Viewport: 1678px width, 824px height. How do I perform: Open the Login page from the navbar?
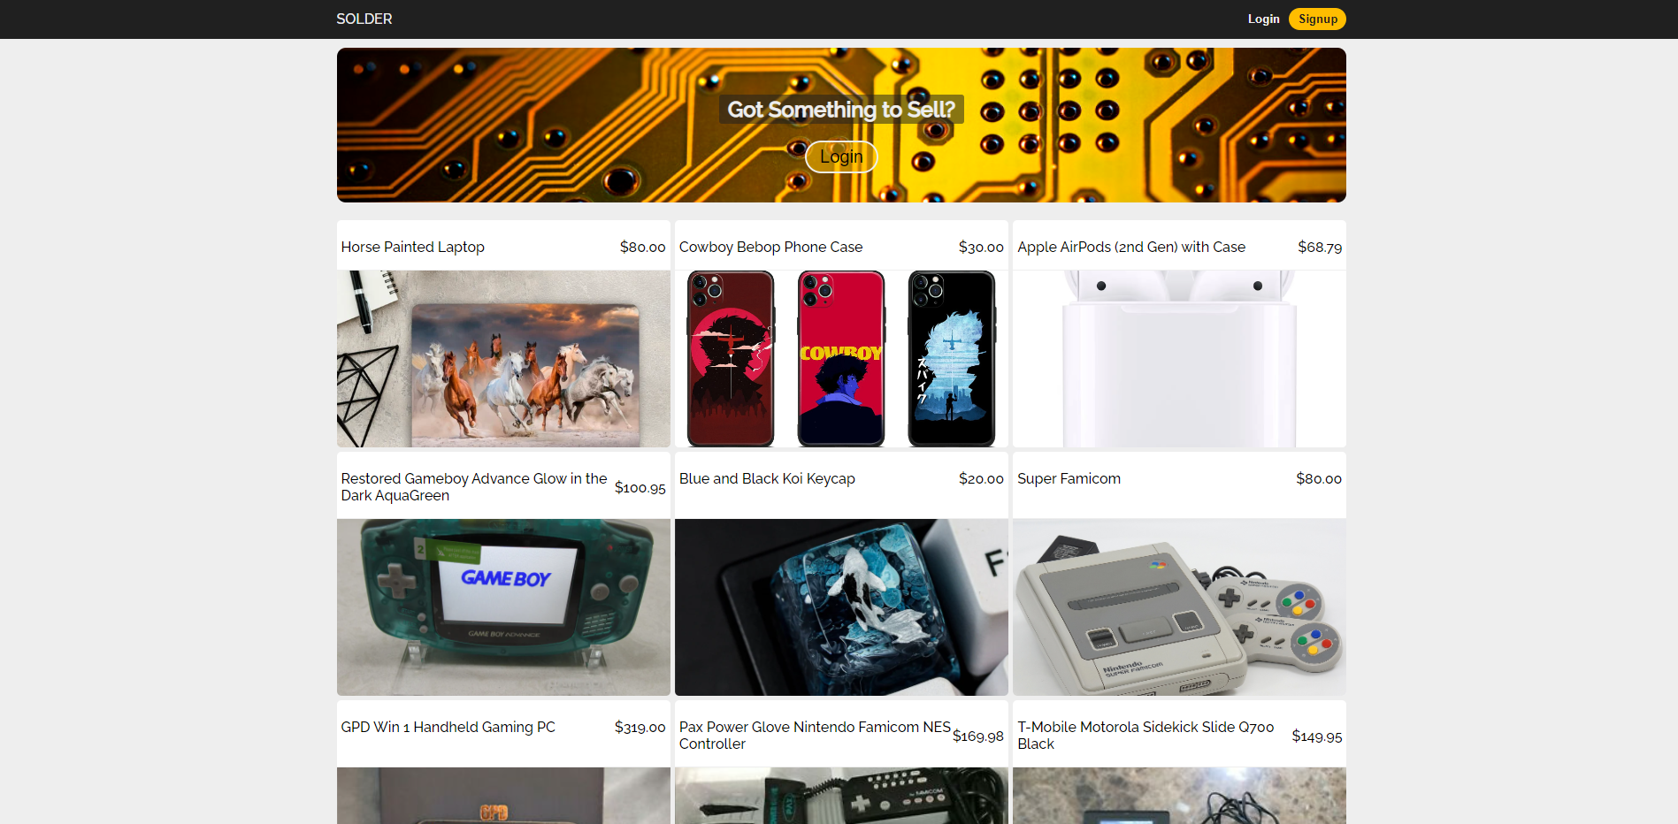click(x=1263, y=19)
